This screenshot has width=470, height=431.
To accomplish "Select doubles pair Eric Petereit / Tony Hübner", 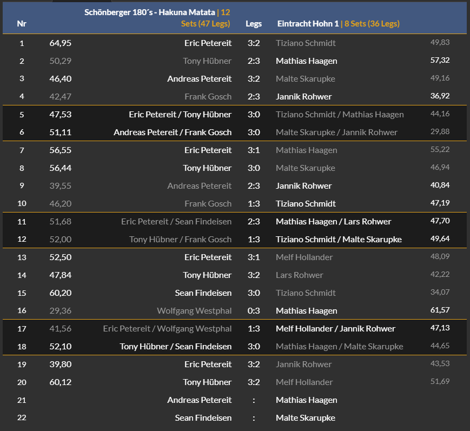I will [x=180, y=115].
